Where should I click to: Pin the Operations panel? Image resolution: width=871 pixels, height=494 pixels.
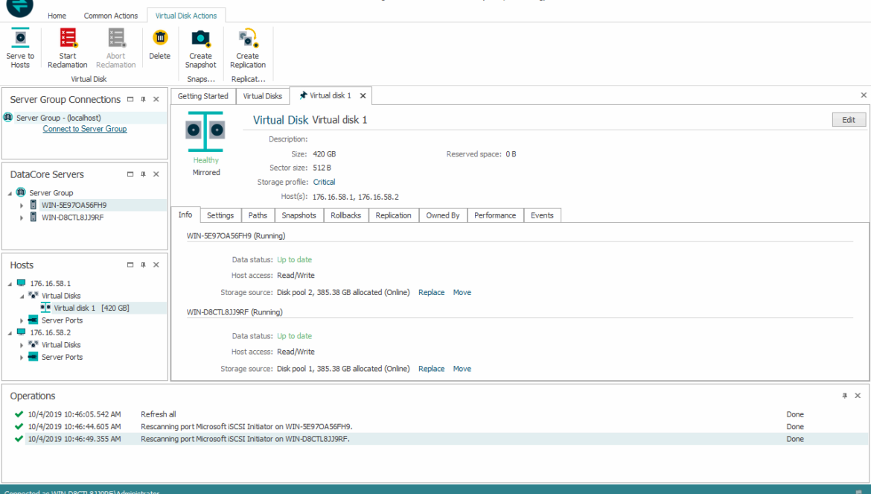click(845, 396)
